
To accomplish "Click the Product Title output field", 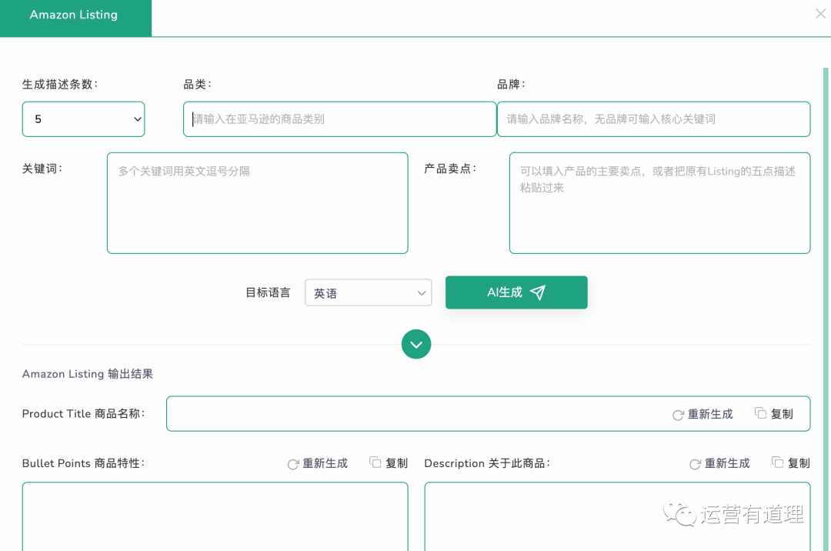I will click(x=488, y=414).
